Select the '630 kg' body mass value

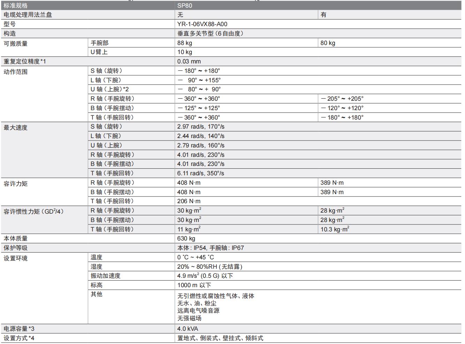coord(186,238)
